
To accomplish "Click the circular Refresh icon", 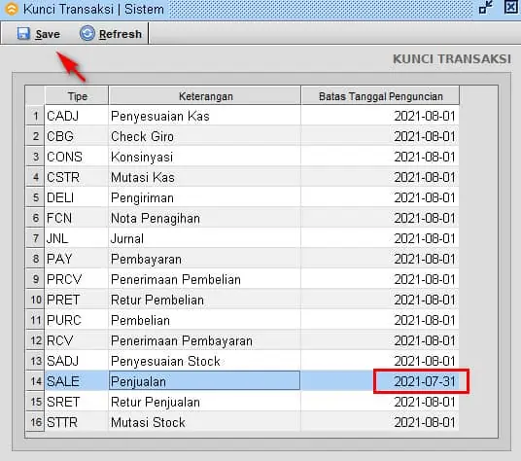I will click(87, 33).
